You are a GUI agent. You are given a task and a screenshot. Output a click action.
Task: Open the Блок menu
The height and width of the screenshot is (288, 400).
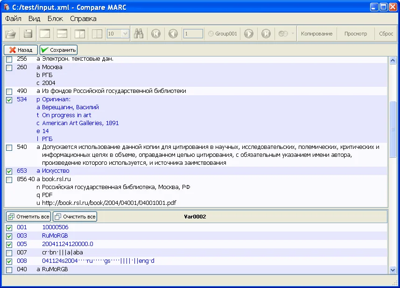click(55, 19)
